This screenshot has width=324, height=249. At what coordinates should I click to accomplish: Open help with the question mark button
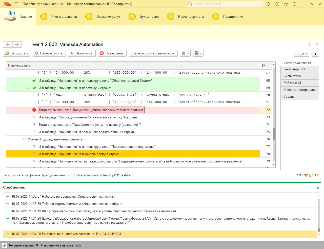click(315, 53)
